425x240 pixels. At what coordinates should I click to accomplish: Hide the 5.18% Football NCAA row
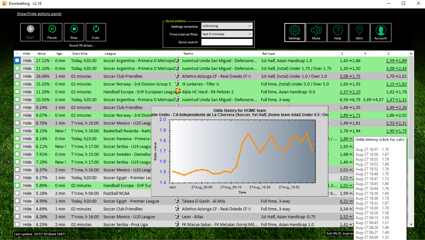click(x=27, y=193)
